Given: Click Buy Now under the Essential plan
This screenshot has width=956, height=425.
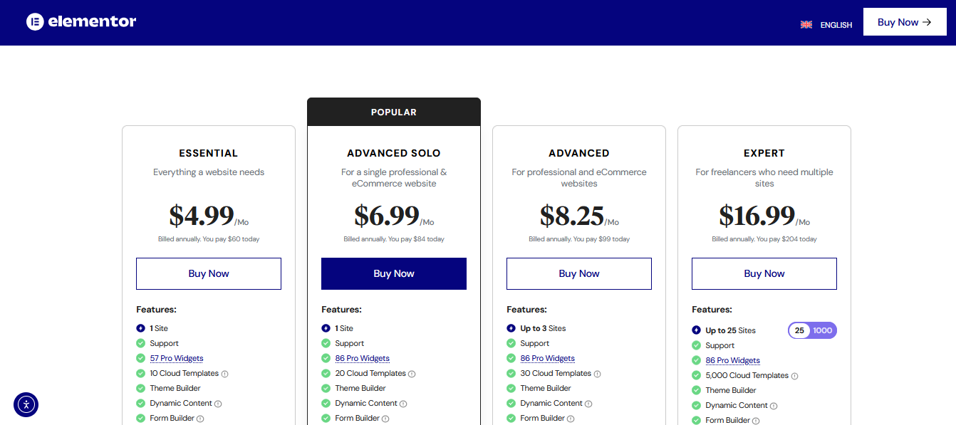Looking at the screenshot, I should 209,273.
